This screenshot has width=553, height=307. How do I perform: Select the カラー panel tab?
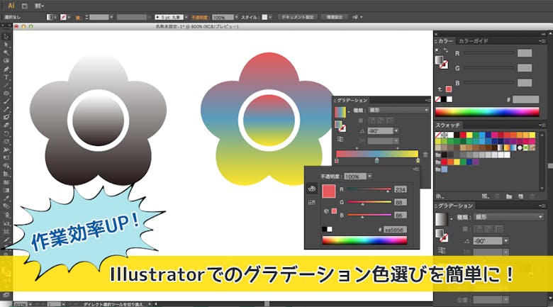pyautogui.click(x=445, y=41)
